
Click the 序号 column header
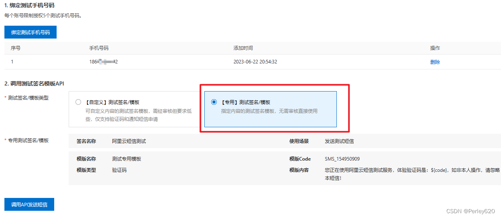coord(16,48)
